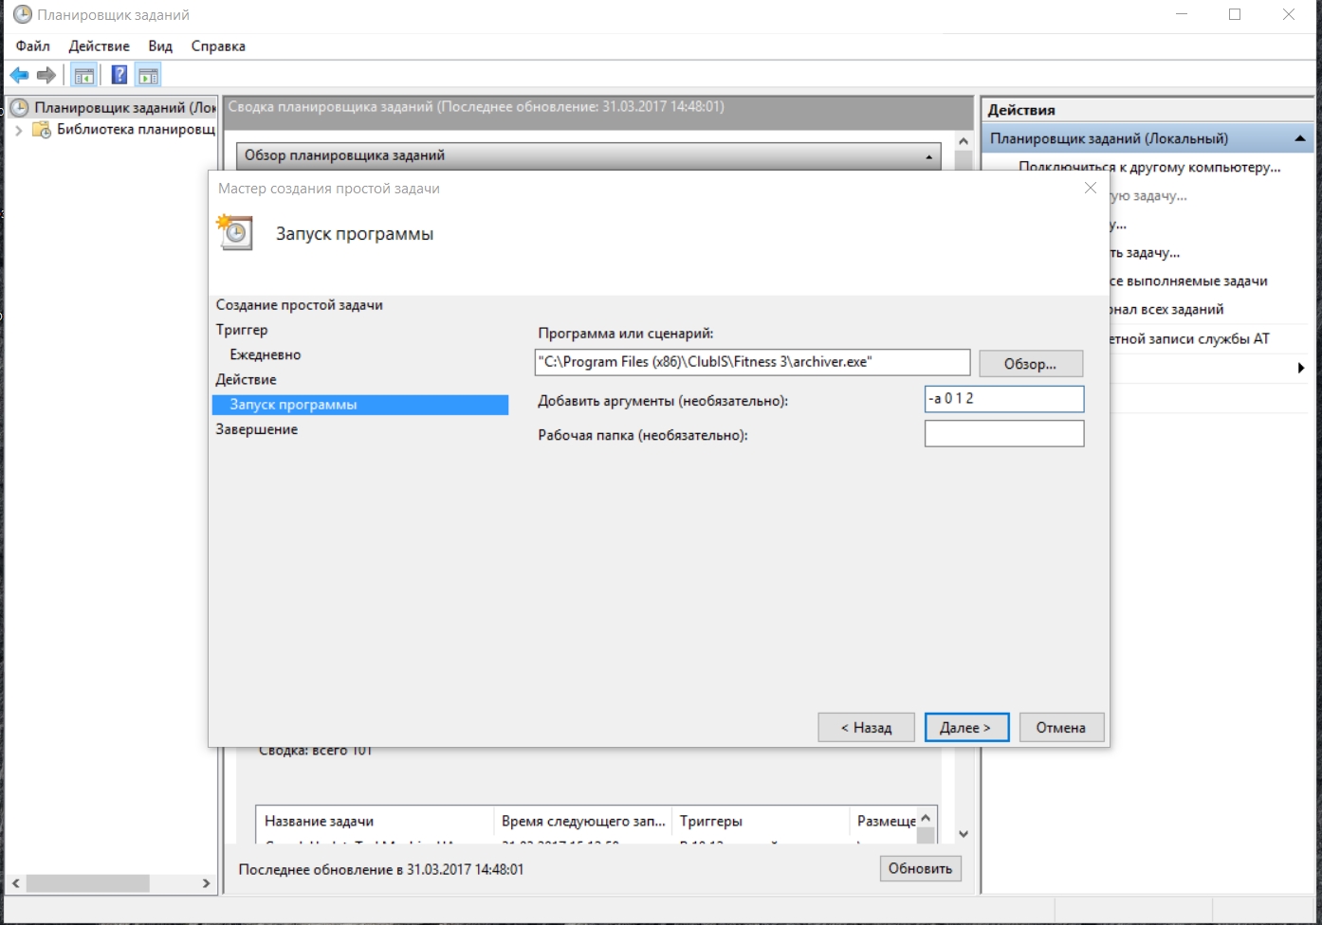Click the empty 'Рабочая папка' field
This screenshot has width=1322, height=925.
[x=1004, y=433]
